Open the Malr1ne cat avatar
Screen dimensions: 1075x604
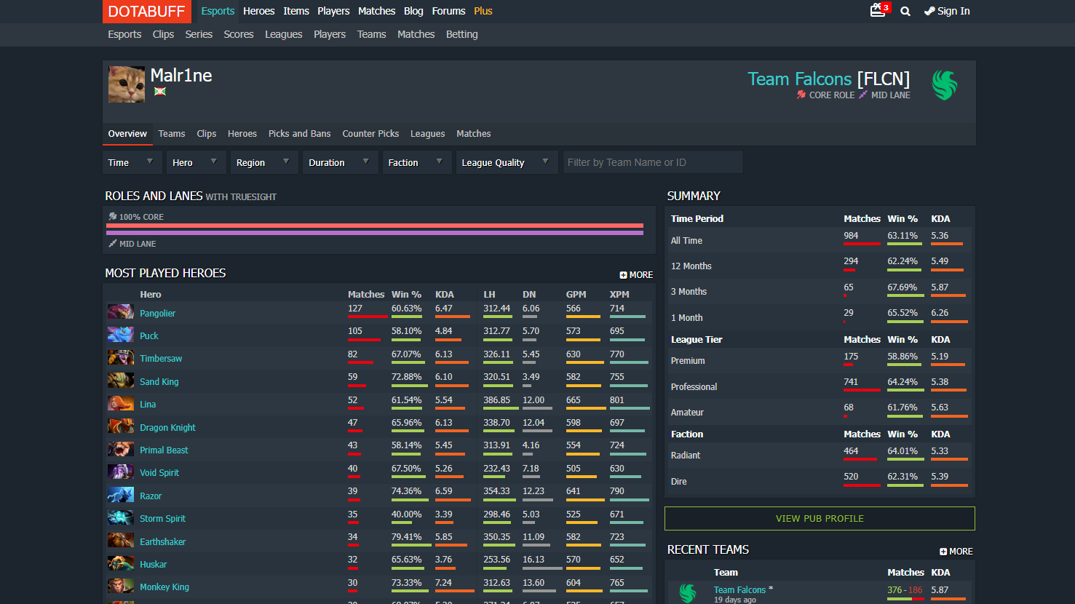(127, 84)
